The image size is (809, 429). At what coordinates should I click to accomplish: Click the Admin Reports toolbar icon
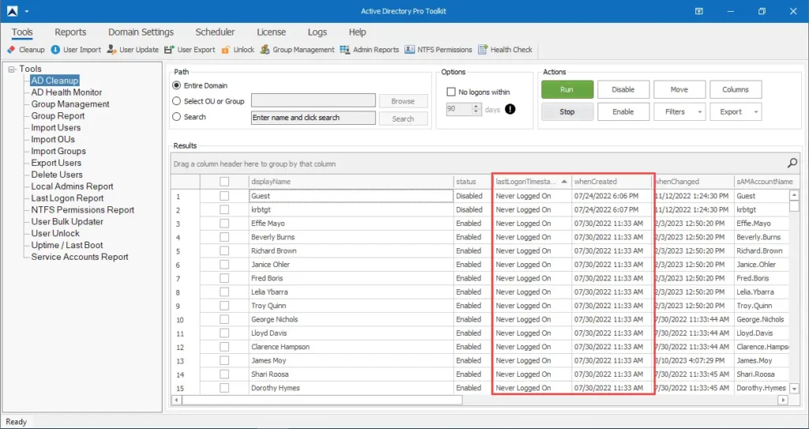[344, 50]
